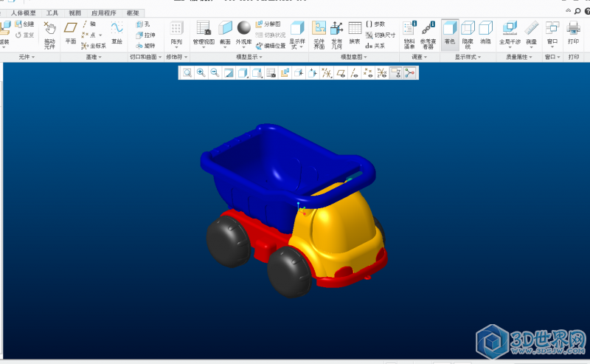Click the Repaint icon in graphics toolbar
The image size is (590, 364).
point(229,72)
